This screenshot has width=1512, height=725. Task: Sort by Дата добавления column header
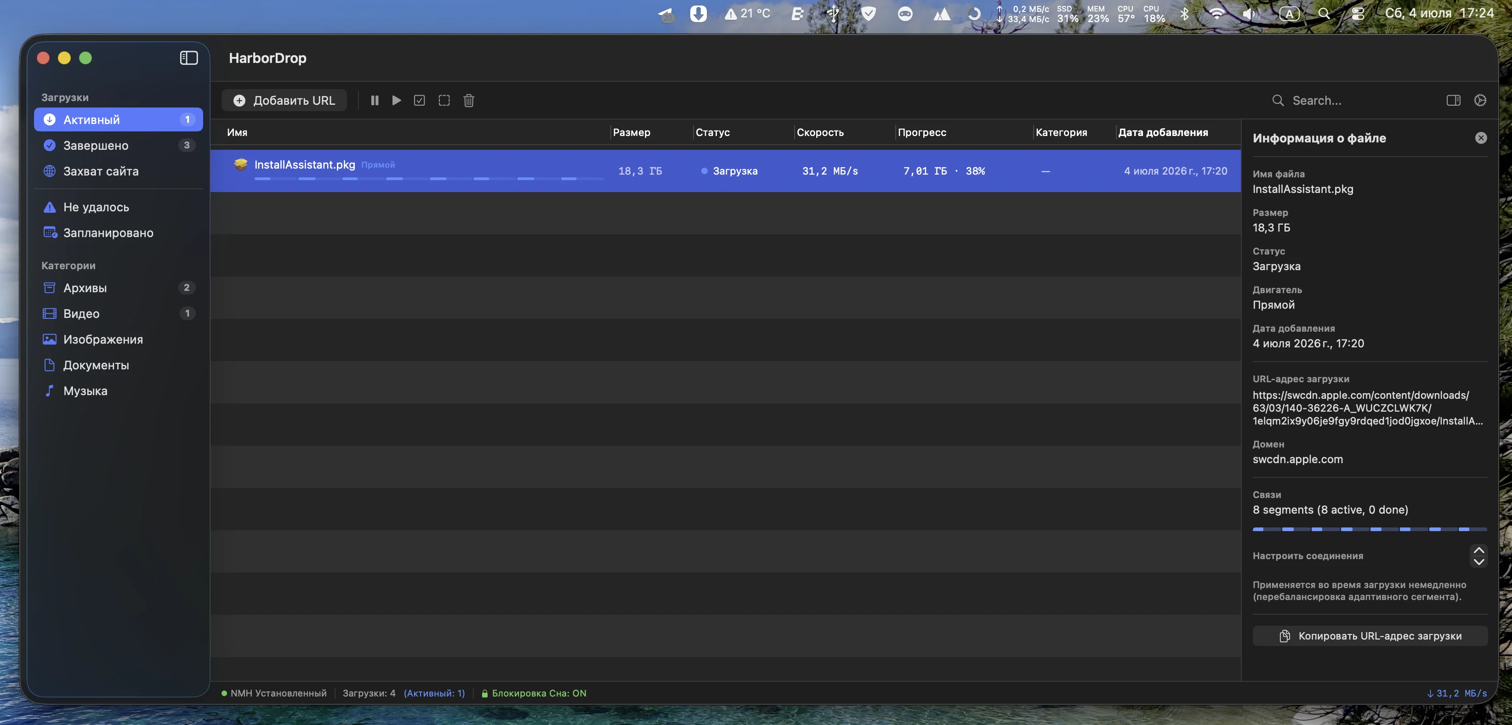coord(1163,133)
